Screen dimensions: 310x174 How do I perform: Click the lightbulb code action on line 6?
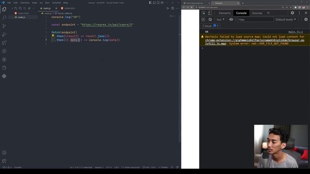click(53, 36)
